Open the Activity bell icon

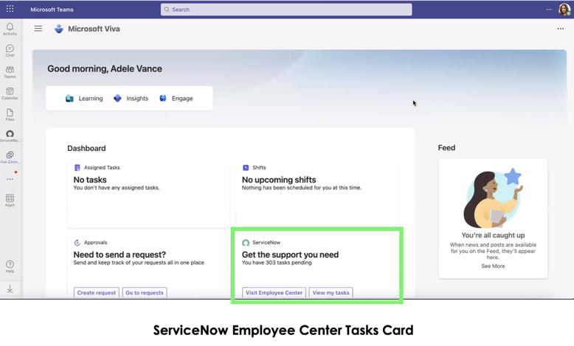[x=10, y=29]
